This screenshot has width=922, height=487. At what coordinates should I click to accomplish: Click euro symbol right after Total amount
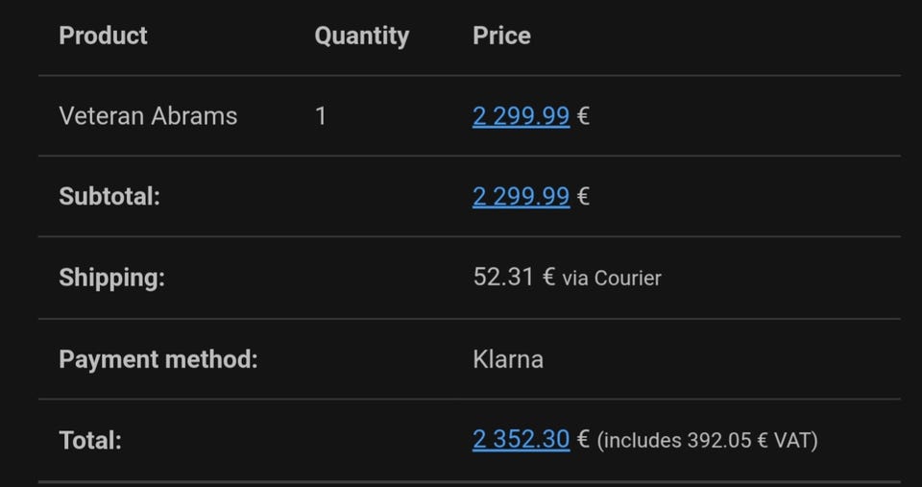(x=583, y=441)
